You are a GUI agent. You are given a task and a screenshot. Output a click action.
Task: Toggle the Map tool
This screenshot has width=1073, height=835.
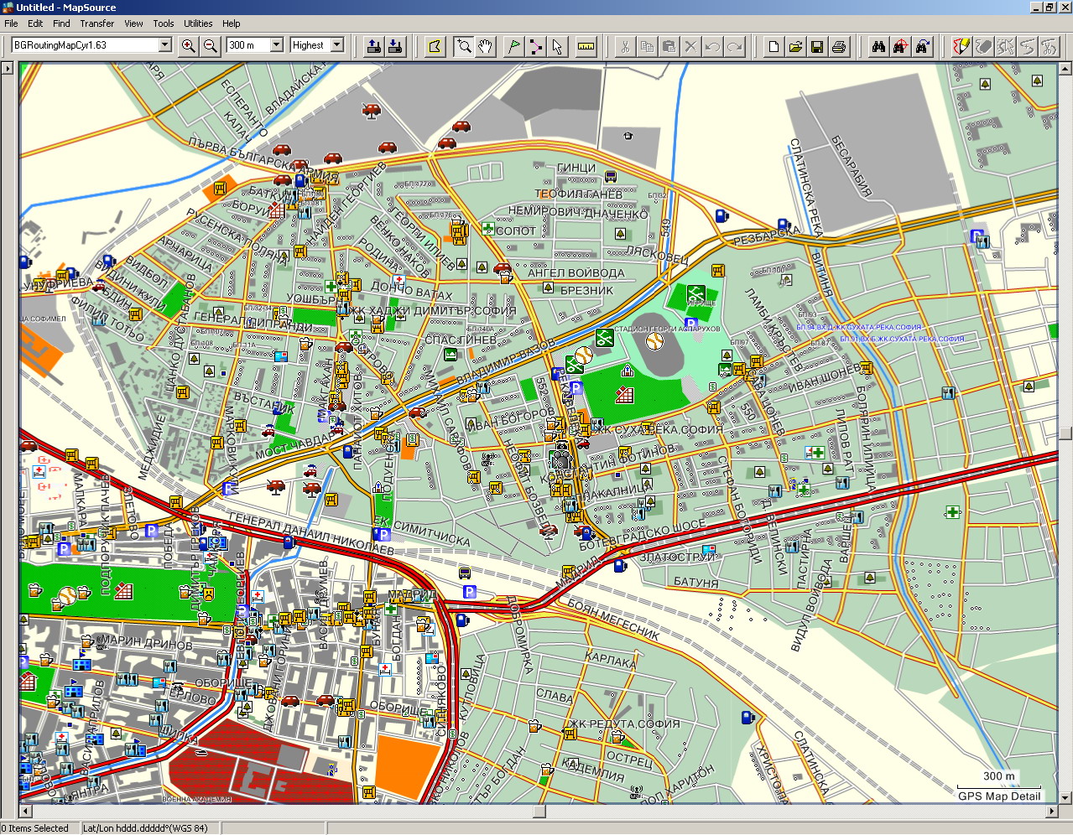(x=435, y=46)
